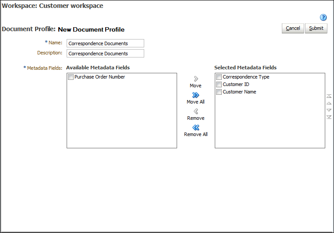Submit the new document profile

316,28
